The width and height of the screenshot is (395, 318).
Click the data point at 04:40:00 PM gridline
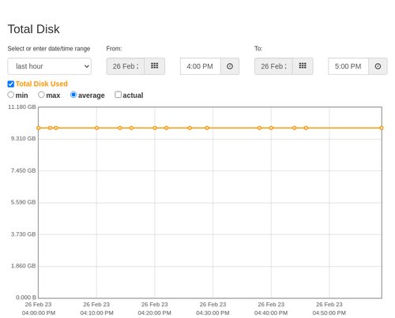(271, 128)
